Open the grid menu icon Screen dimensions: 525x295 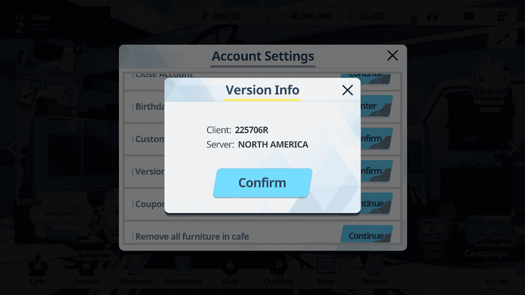[x=502, y=16]
